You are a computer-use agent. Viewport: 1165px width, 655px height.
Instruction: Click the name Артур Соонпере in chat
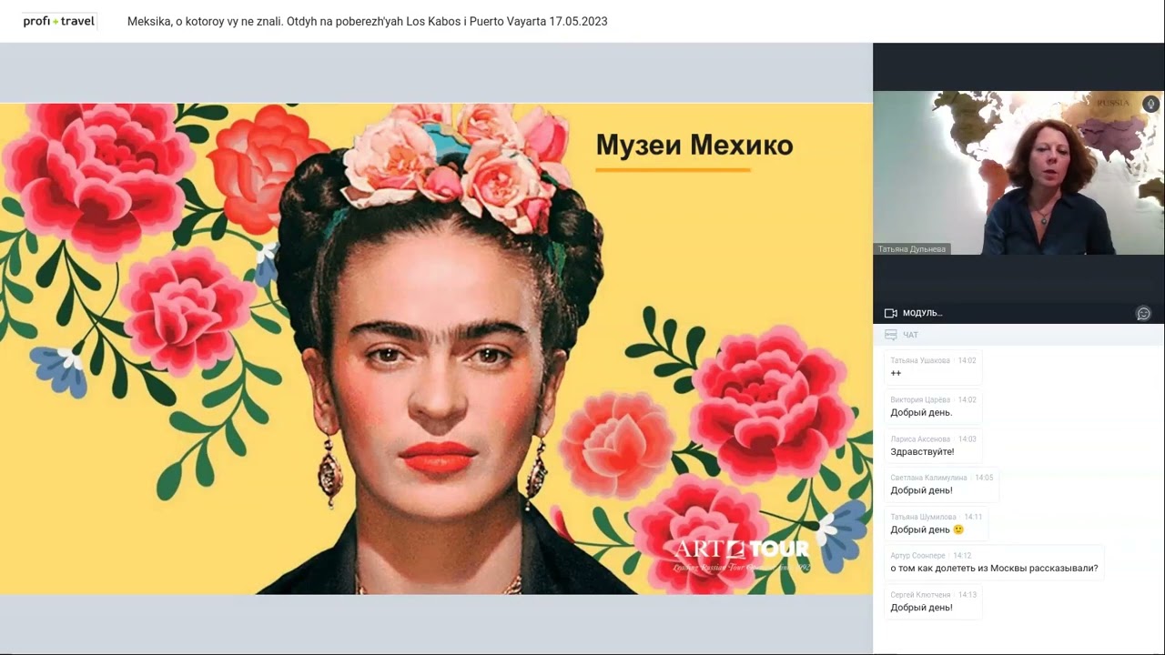(917, 556)
